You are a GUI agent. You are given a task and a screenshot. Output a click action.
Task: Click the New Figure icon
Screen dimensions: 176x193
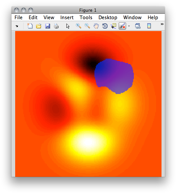point(30,26)
